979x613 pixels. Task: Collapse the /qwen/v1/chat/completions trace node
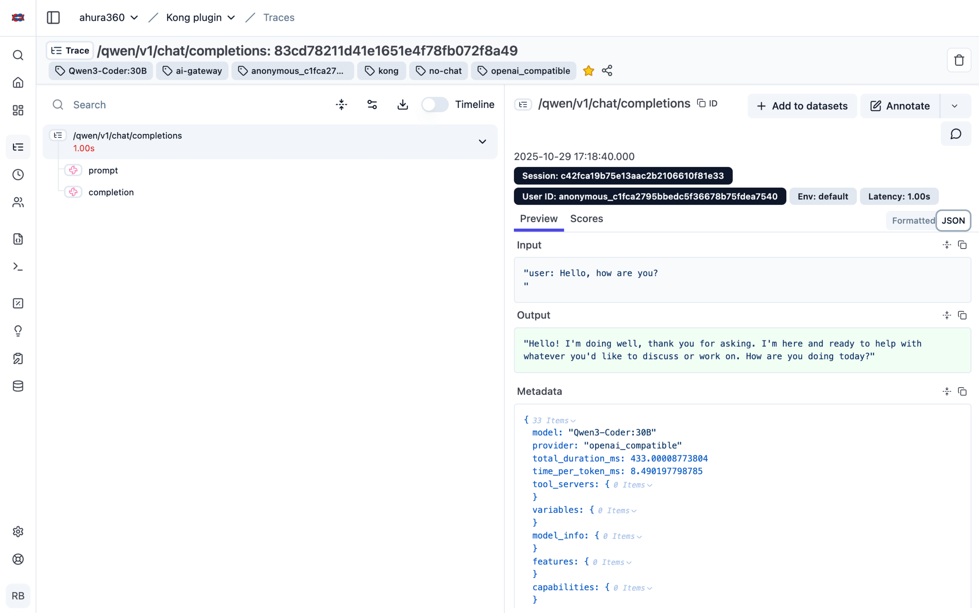coord(482,142)
